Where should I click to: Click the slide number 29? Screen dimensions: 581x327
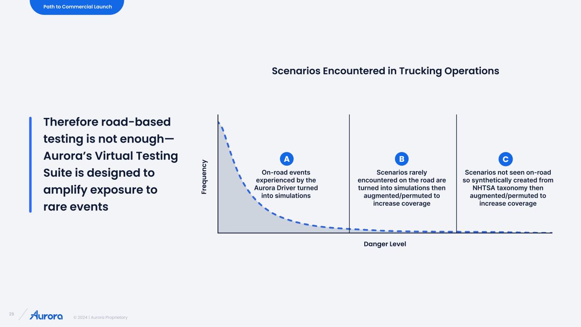pos(11,314)
